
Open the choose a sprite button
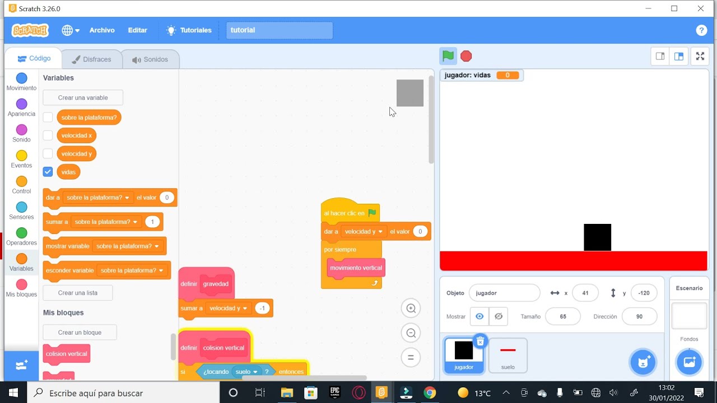pos(642,362)
